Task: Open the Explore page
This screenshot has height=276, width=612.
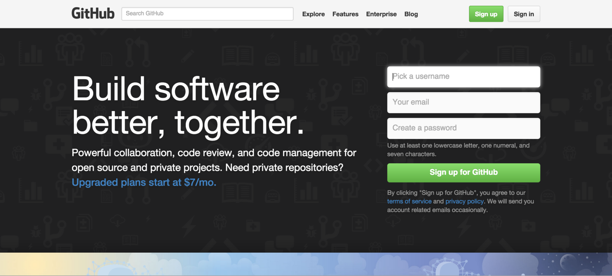Action: pyautogui.click(x=313, y=14)
